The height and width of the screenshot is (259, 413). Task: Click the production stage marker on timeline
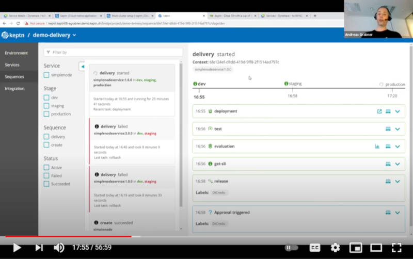click(x=392, y=85)
